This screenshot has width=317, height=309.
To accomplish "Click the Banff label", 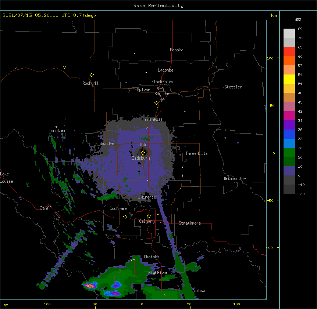I will pyautogui.click(x=46, y=208).
